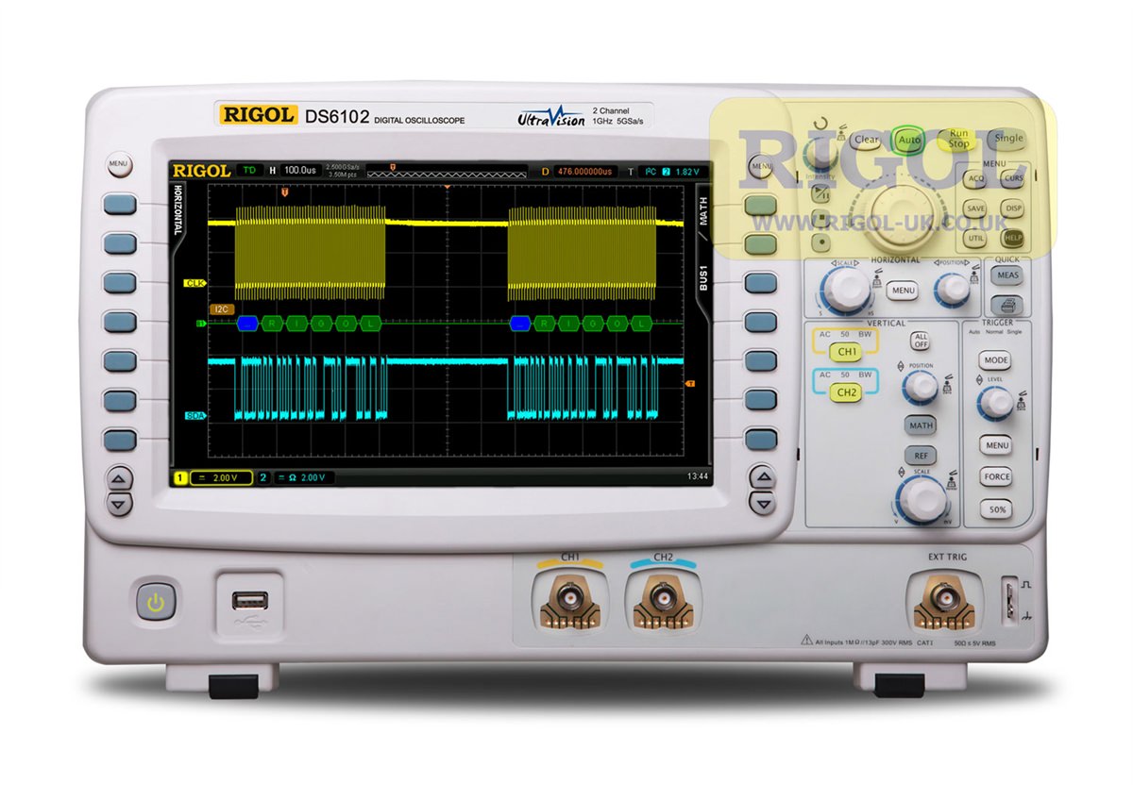Toggle channel one with the CH1 button
The width and height of the screenshot is (1133, 800).
click(846, 352)
